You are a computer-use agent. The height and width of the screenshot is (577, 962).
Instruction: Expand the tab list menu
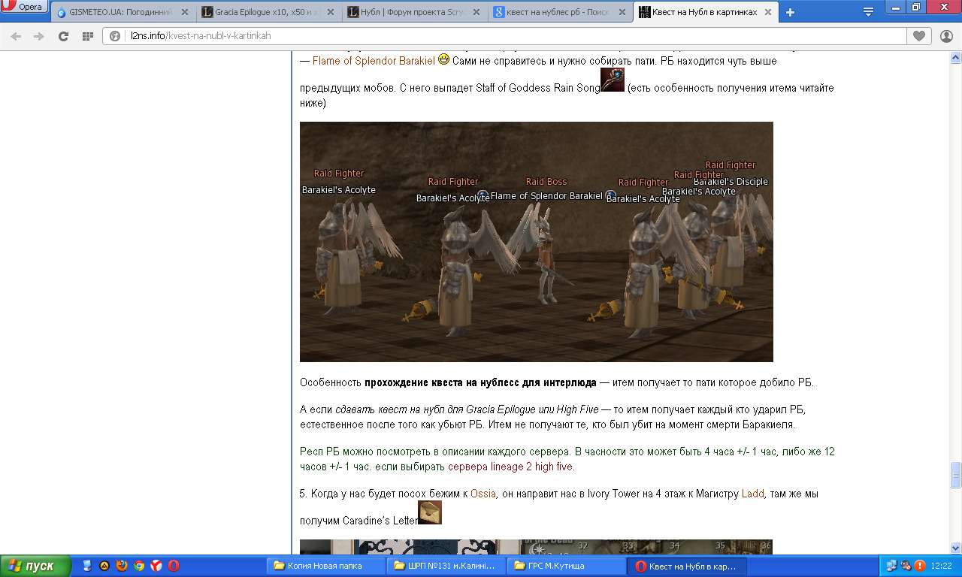click(x=868, y=12)
